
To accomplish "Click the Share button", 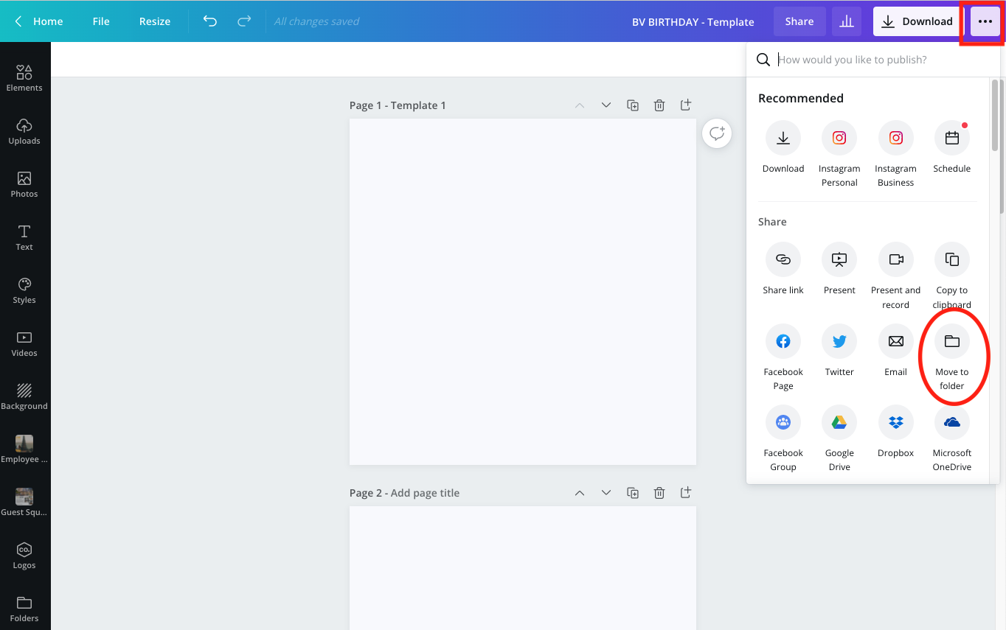I will coord(799,21).
